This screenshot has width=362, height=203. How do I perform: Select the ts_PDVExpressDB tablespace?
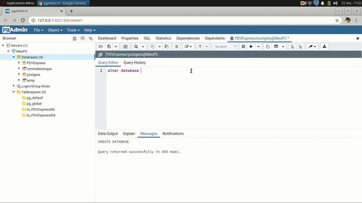pos(40,109)
